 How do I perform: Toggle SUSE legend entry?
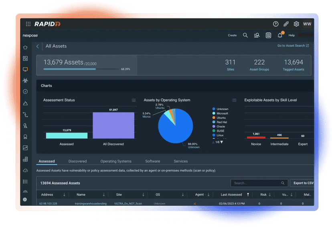tap(218, 131)
